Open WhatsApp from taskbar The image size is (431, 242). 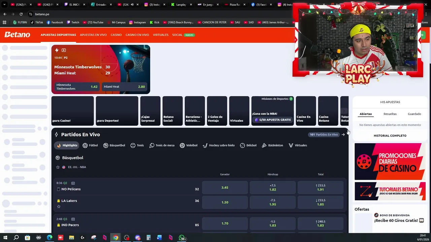[181, 238]
